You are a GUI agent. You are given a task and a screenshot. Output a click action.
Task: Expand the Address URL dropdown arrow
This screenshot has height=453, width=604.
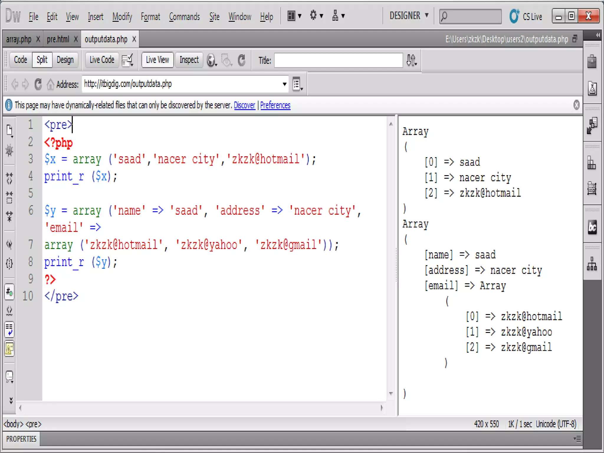284,84
